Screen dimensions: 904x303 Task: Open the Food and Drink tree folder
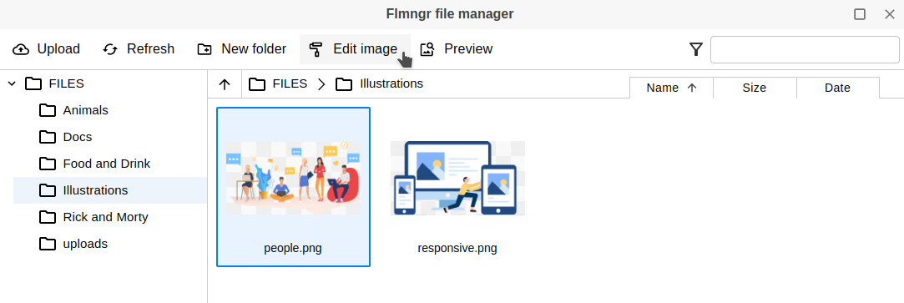pyautogui.click(x=107, y=164)
